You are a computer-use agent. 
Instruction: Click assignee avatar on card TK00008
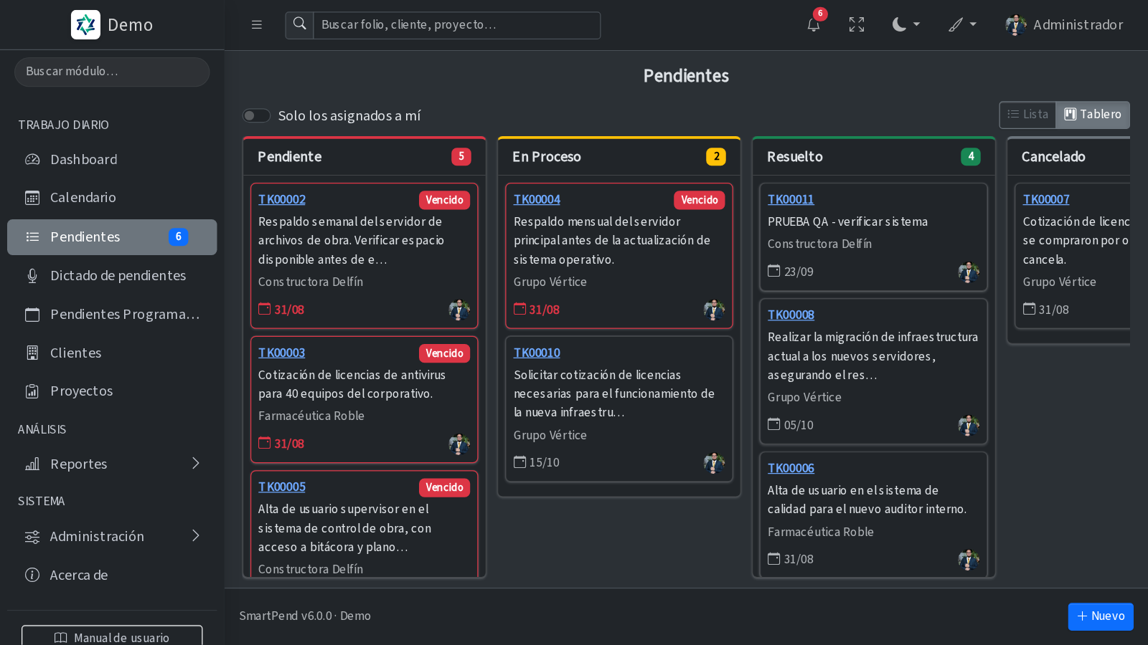point(969,425)
